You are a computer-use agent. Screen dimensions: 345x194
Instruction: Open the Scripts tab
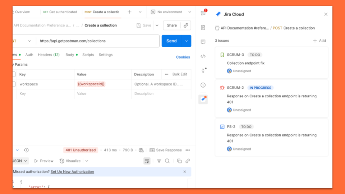(x=88, y=55)
